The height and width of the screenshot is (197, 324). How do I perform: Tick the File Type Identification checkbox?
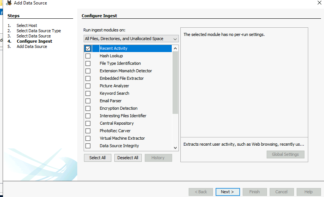tap(88, 63)
